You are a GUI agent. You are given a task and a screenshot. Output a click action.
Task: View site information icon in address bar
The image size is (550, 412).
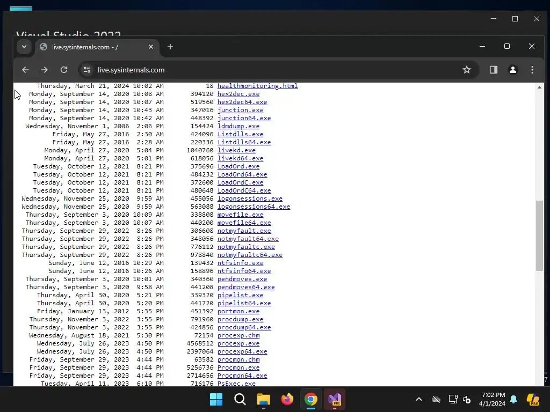coord(87,70)
